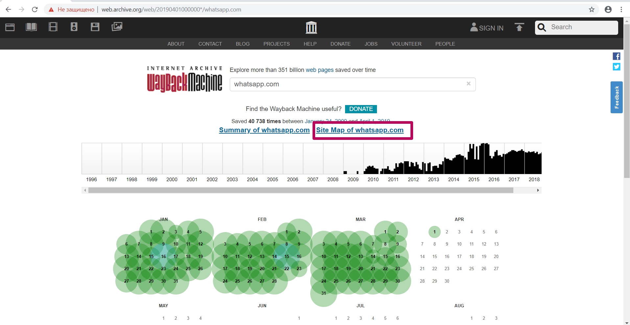
Task: Click the Upload arrow icon
Action: [519, 27]
